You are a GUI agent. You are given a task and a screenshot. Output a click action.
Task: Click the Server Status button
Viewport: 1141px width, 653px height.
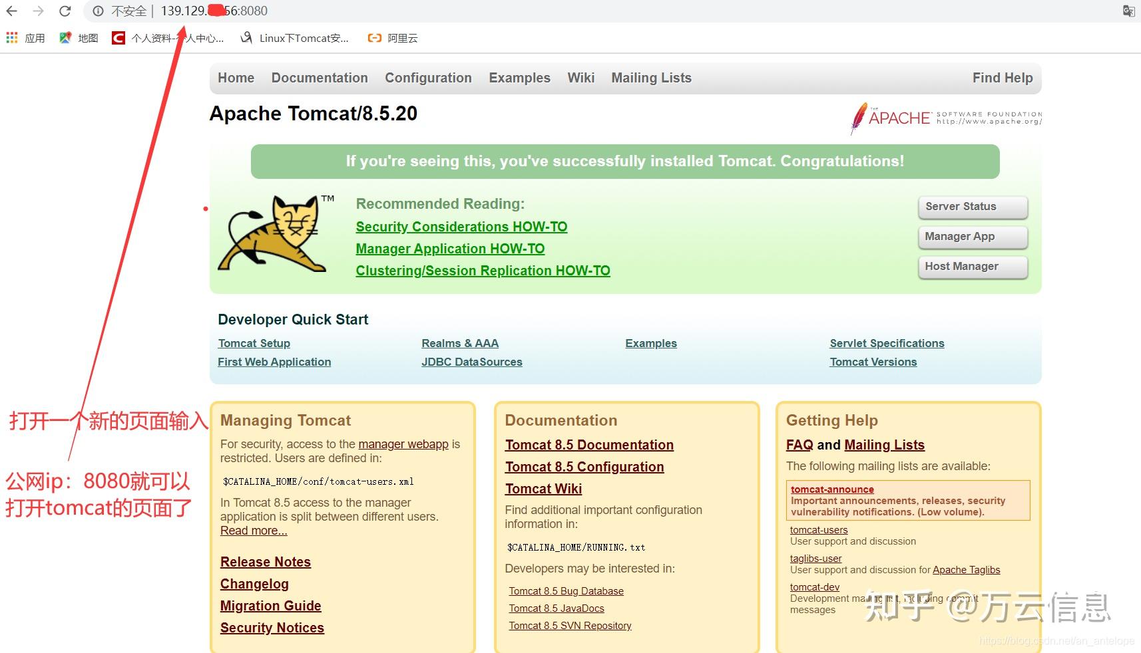pyautogui.click(x=973, y=207)
